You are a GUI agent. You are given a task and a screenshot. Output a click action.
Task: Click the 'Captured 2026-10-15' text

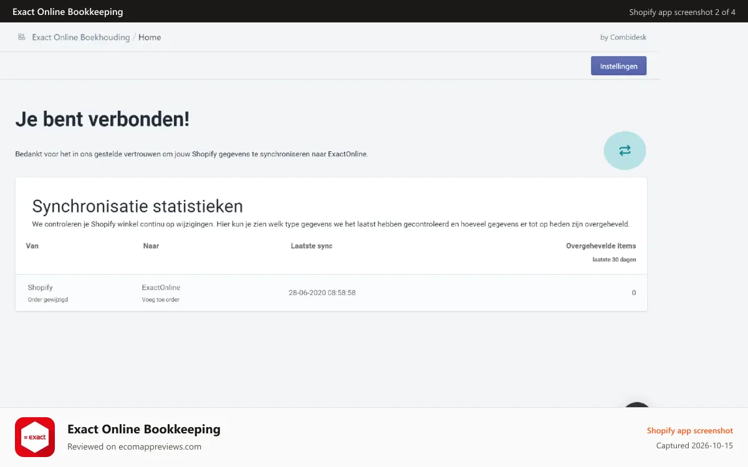coord(694,446)
